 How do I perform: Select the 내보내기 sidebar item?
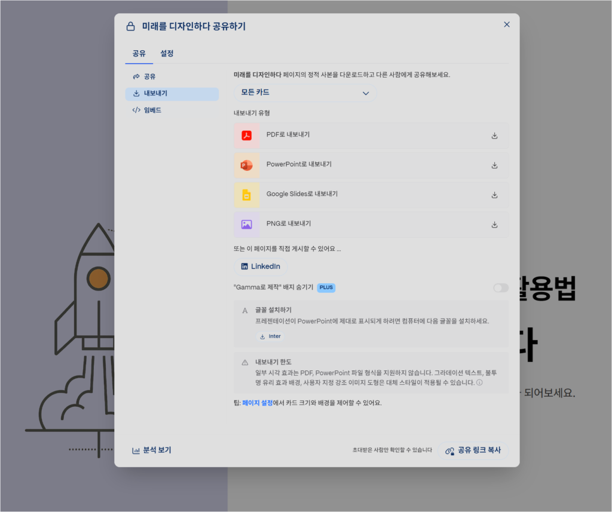coord(154,93)
